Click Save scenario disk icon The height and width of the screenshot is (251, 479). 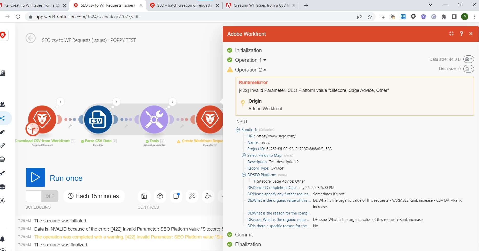(x=144, y=196)
